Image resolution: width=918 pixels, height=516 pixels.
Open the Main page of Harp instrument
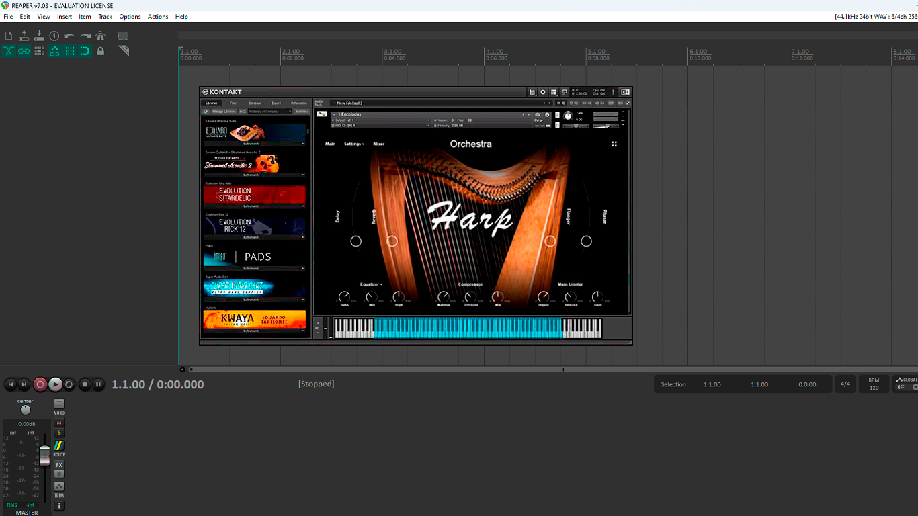[x=331, y=144]
